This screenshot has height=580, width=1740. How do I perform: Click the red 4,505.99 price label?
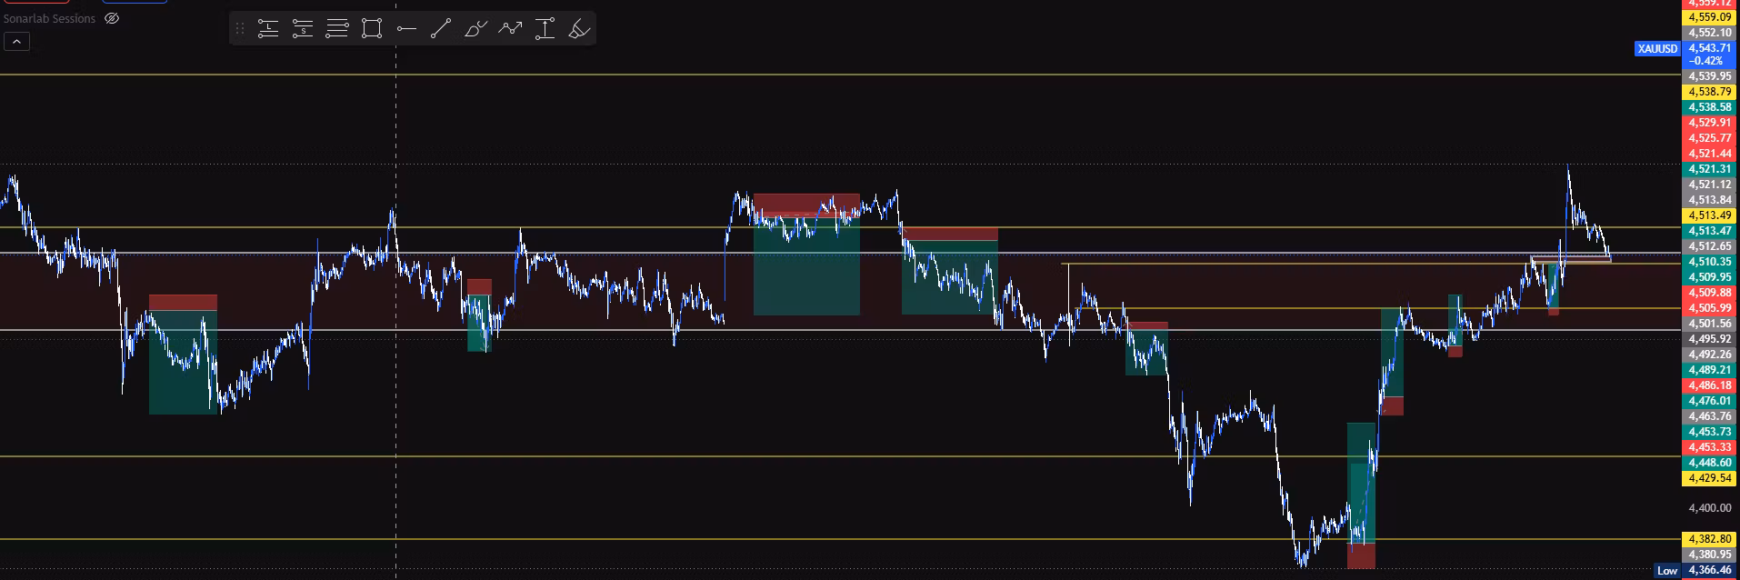[x=1710, y=308]
